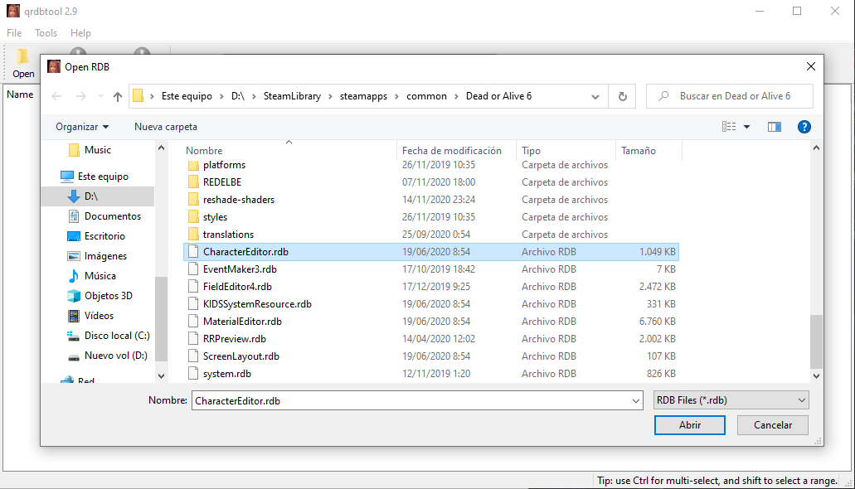Viewport: 855px width, 489px height.
Task: Select ScreenLayout.rdb file
Action: coord(430,356)
